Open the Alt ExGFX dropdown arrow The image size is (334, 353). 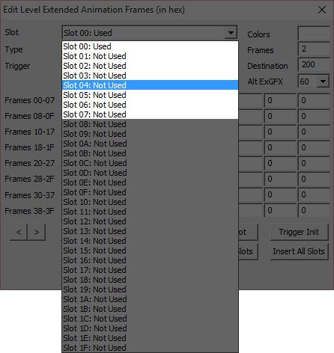point(323,82)
